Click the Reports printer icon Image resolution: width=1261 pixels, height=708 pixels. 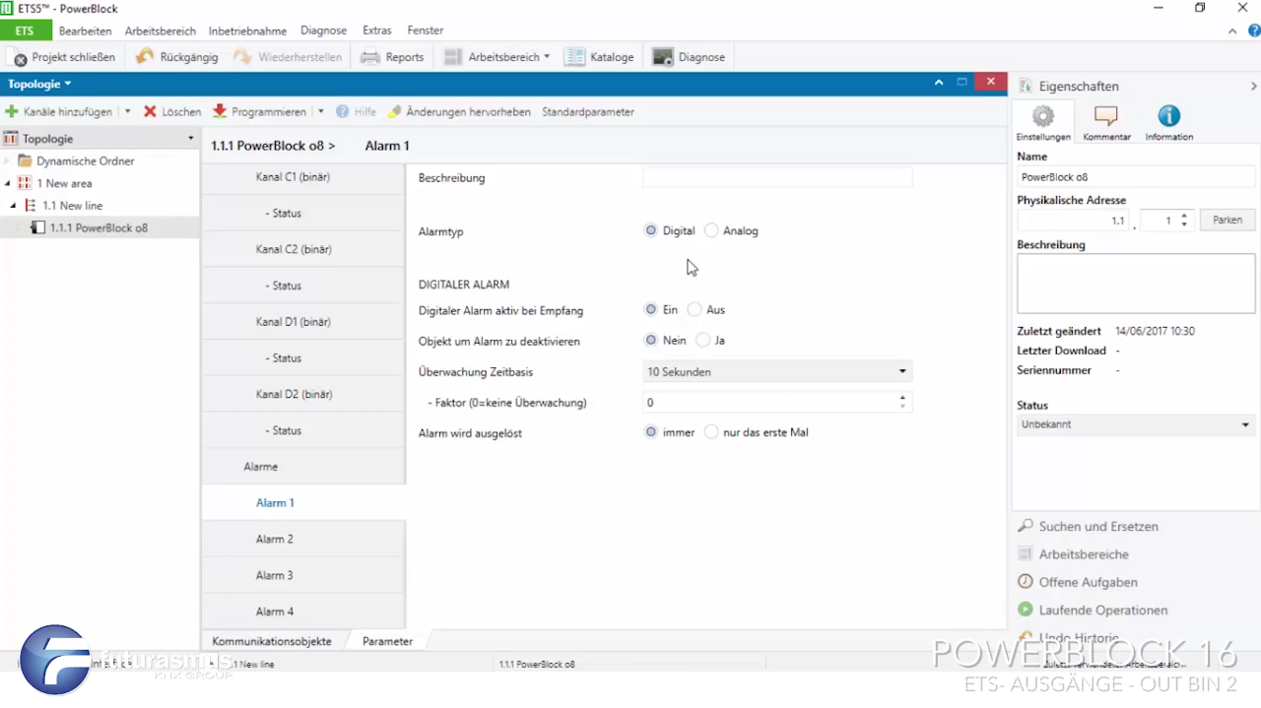[370, 57]
